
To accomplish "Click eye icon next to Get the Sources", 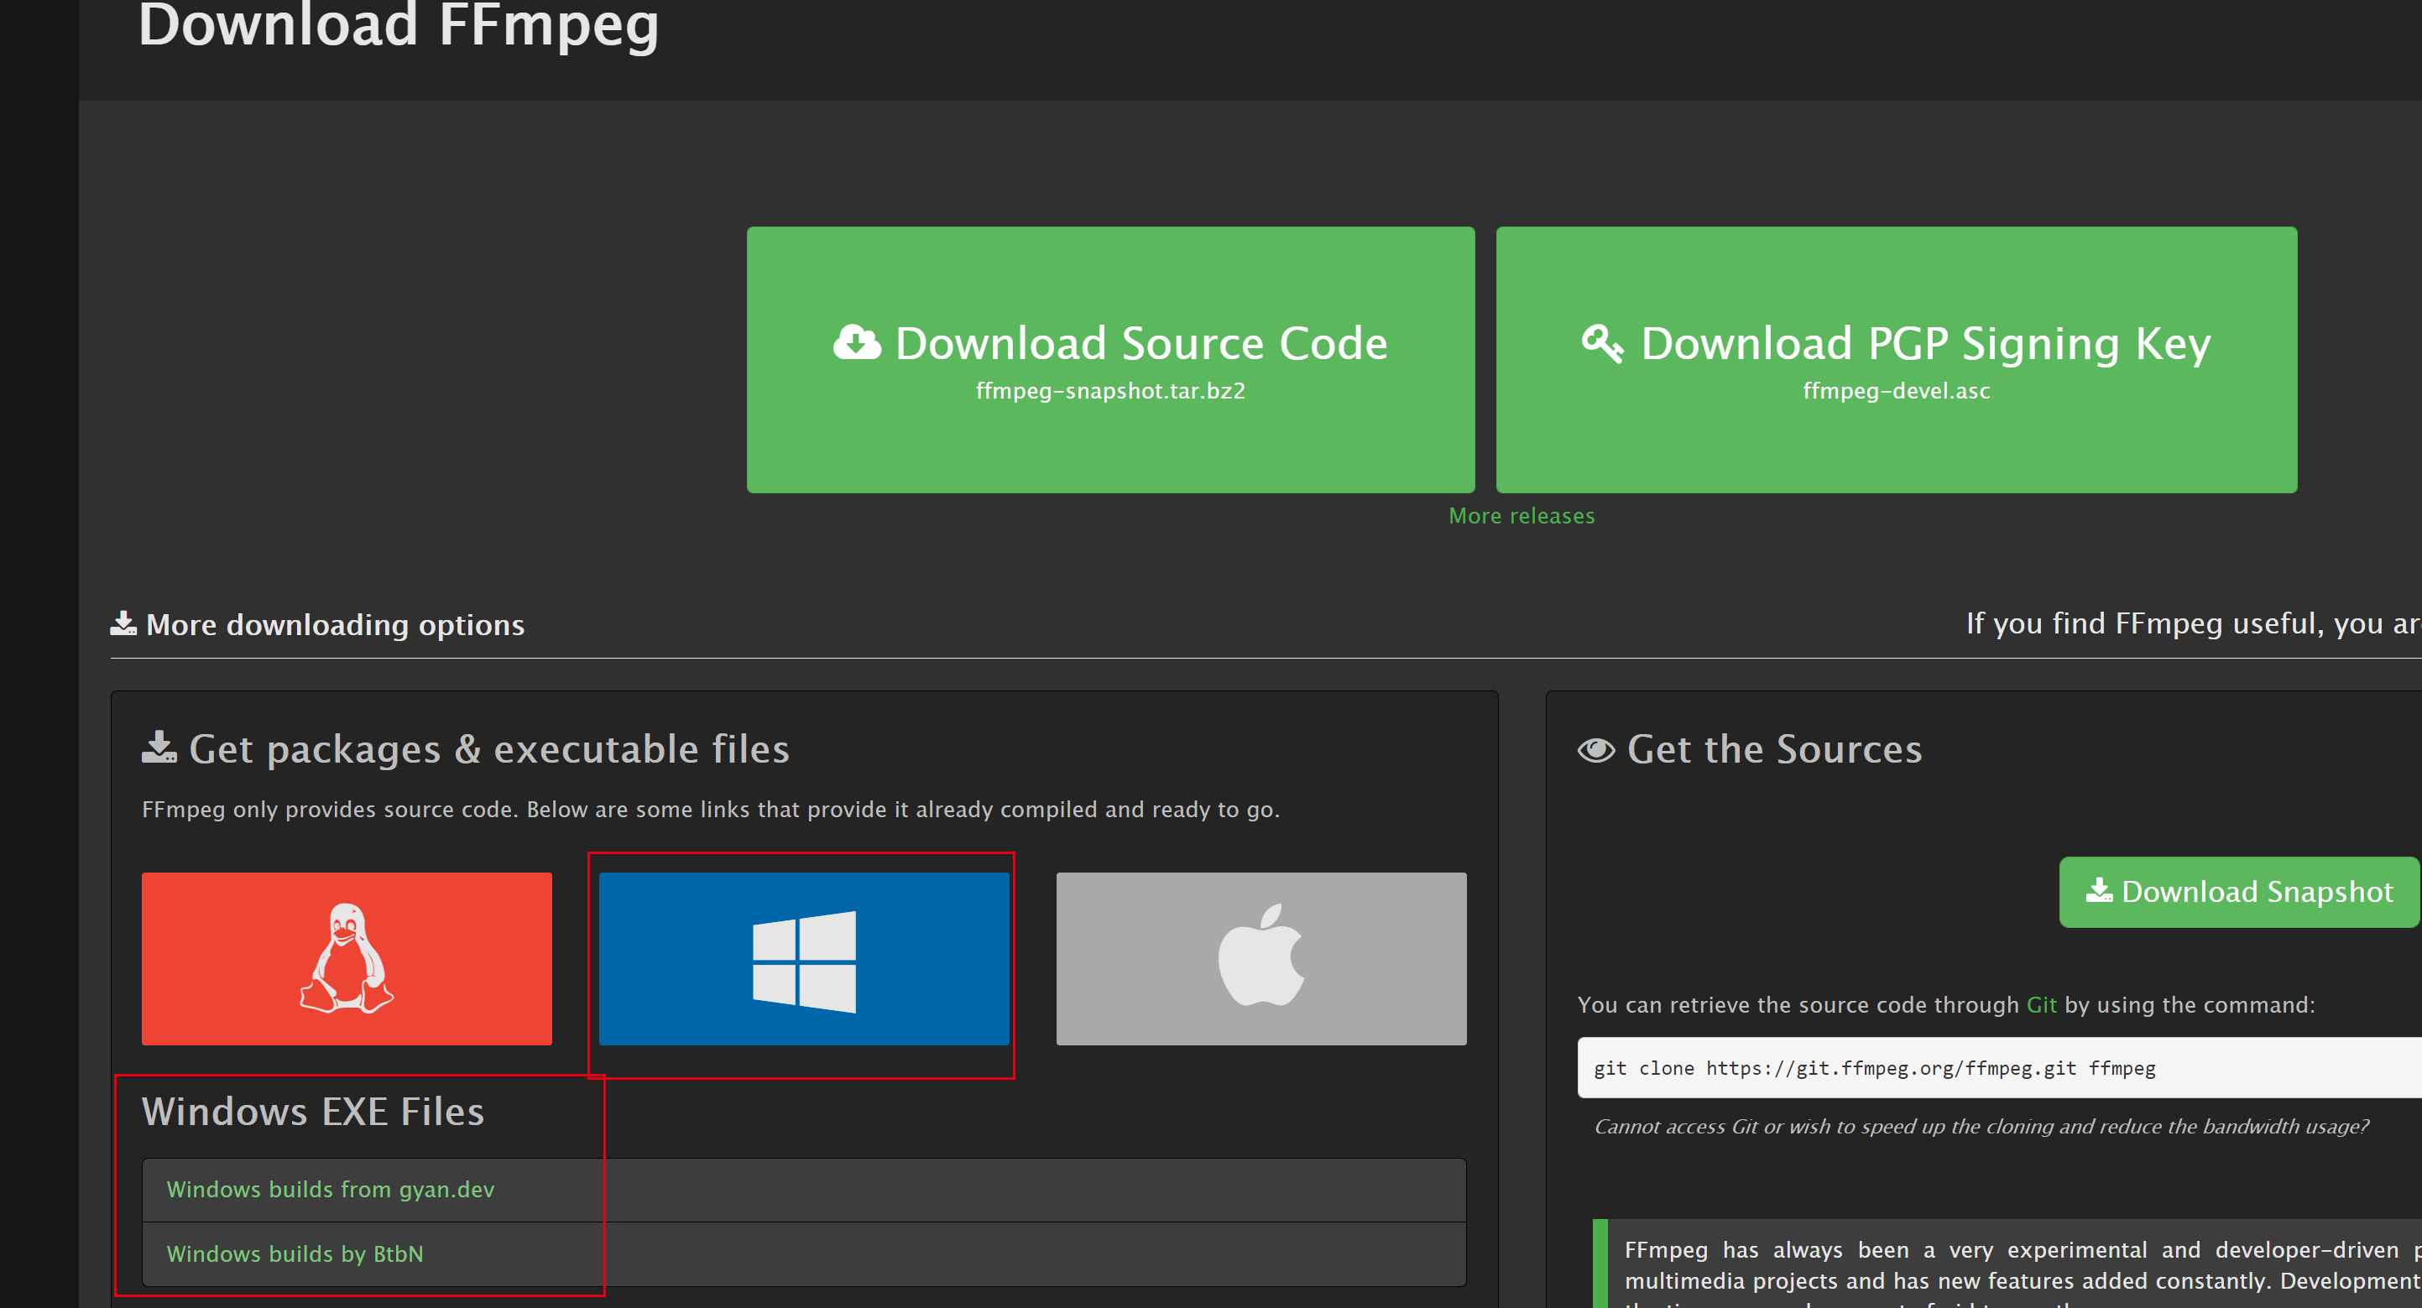I will click(x=1595, y=750).
